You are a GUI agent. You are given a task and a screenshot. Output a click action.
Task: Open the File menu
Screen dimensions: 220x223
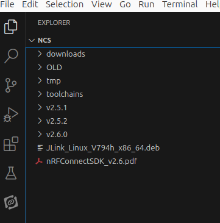click(x=7, y=4)
